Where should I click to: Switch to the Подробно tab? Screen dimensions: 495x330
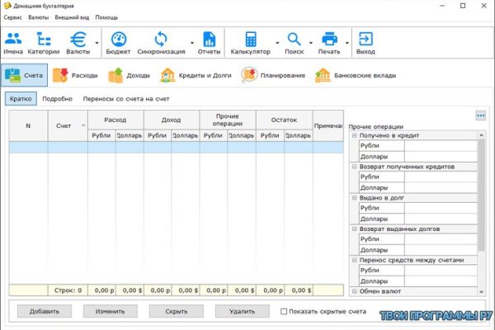[57, 98]
